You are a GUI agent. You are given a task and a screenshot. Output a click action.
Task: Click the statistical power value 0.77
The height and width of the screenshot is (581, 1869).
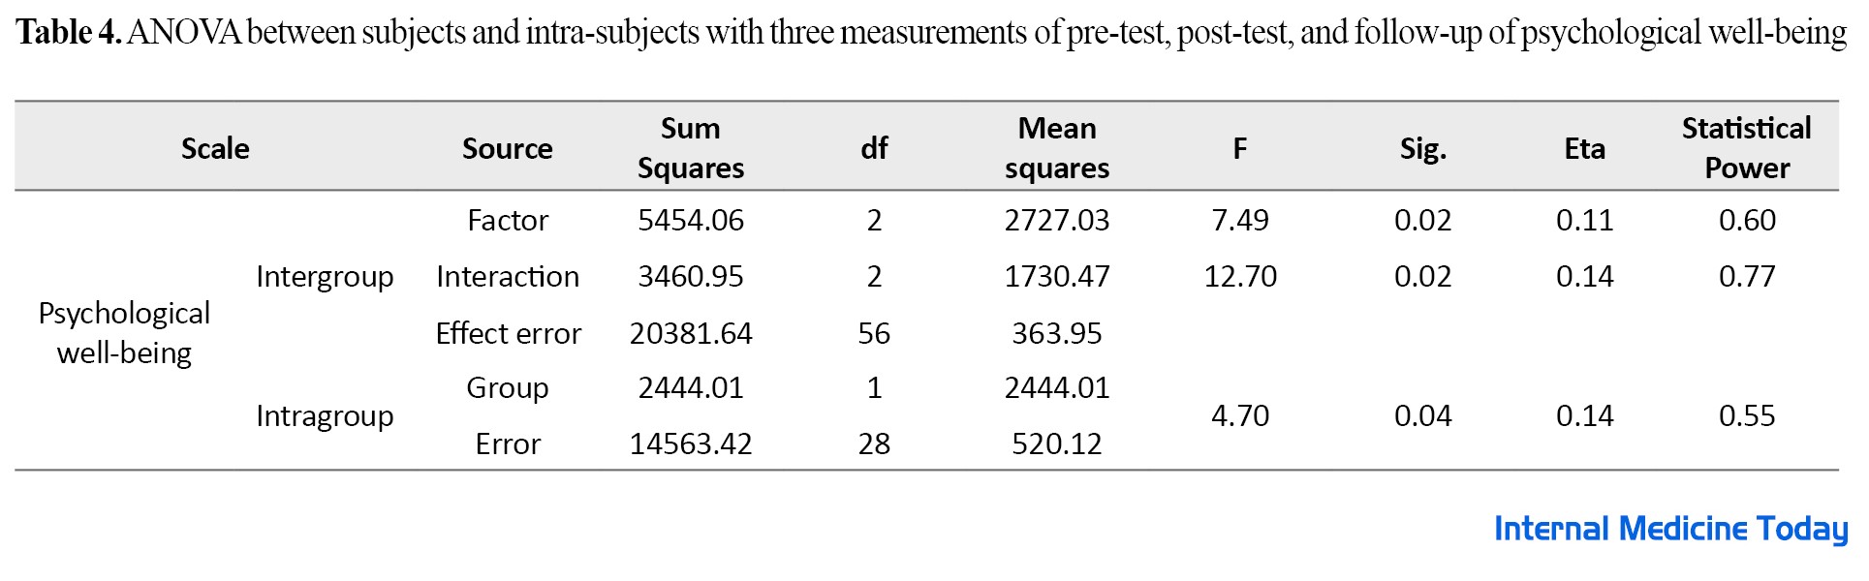pyautogui.click(x=1746, y=277)
